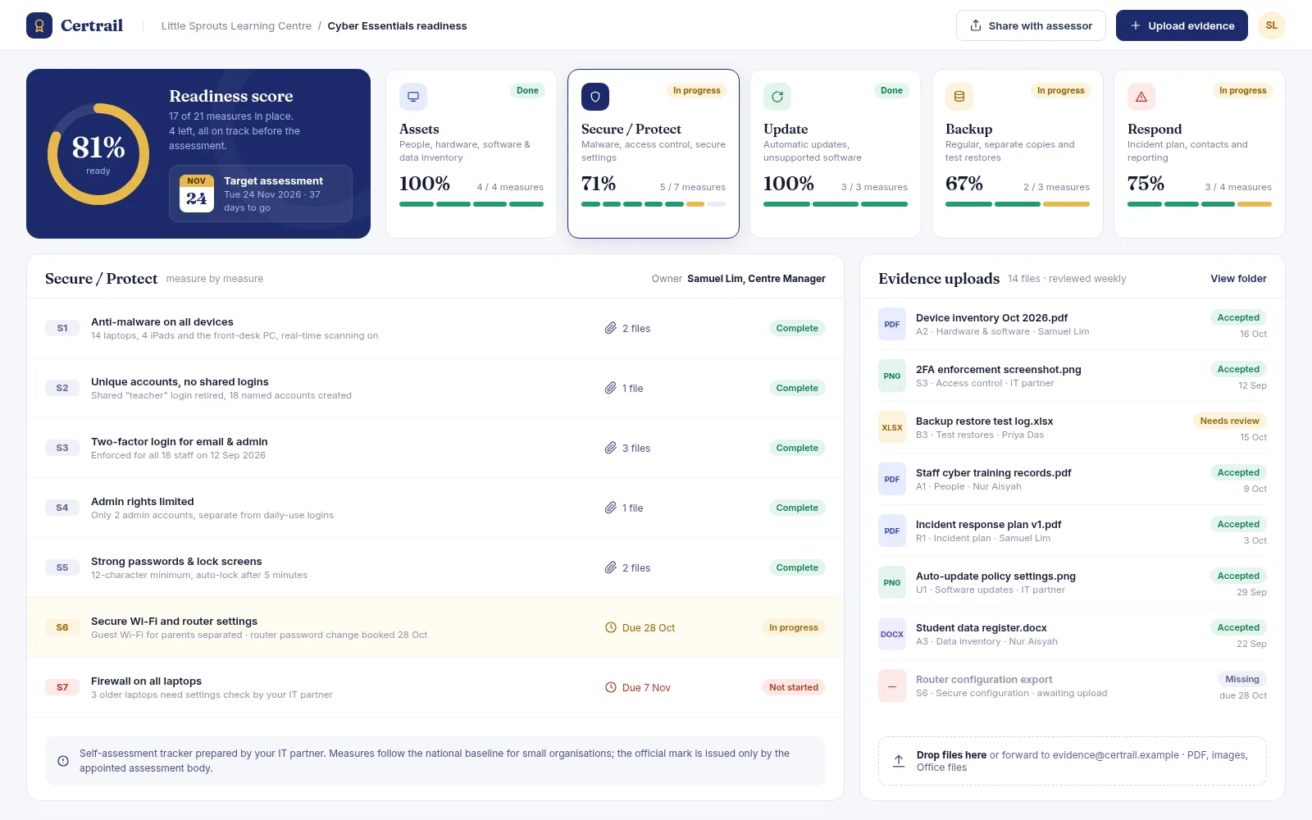Open Little Sprouts Learning Centre breadcrumb
This screenshot has width=1312, height=820.
tap(236, 25)
